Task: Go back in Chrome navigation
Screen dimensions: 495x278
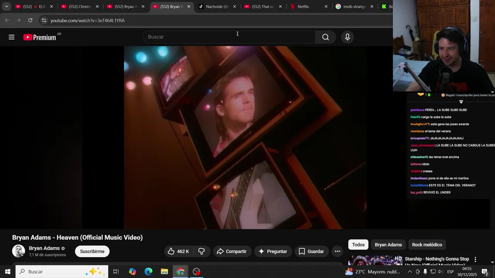Action: (x=7, y=20)
